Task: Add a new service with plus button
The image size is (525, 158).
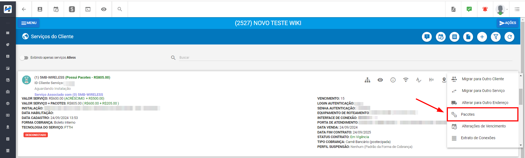Action: [482, 37]
